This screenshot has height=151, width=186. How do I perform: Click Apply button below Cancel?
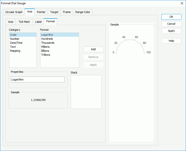click(x=171, y=31)
